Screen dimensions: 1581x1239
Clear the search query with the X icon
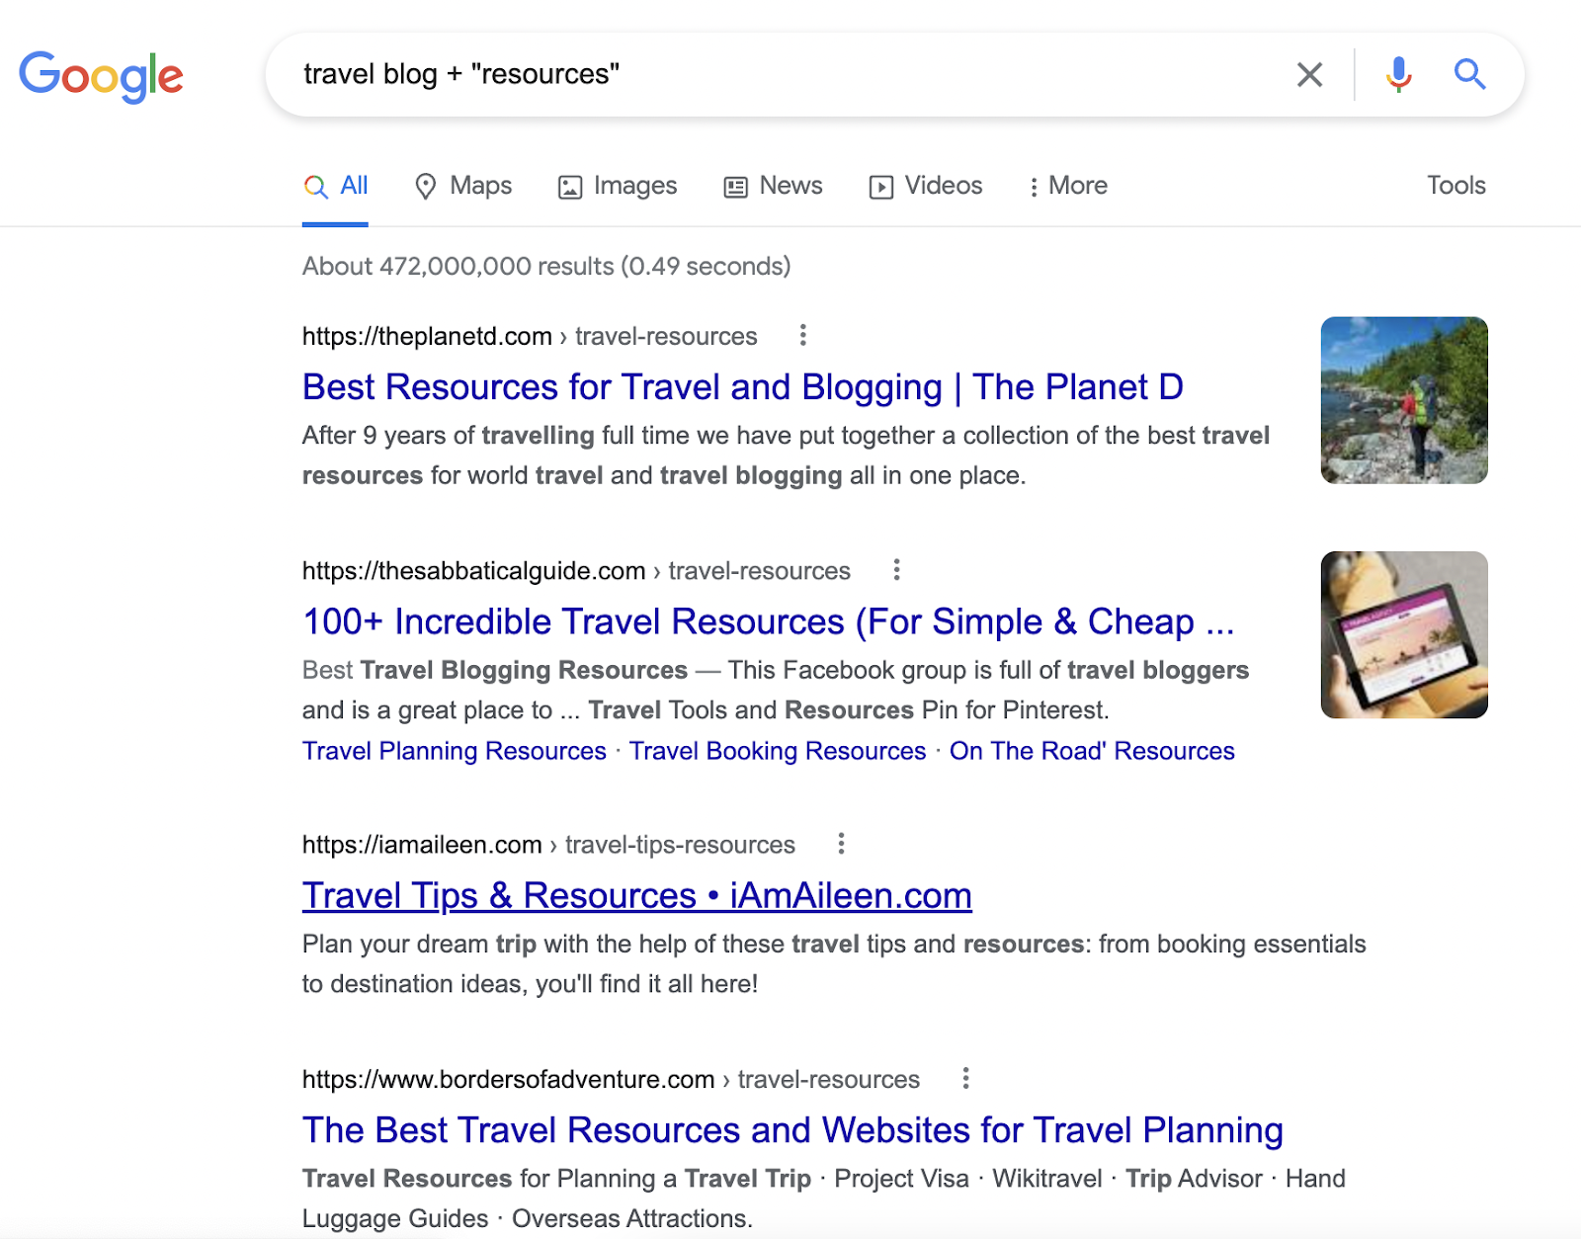pos(1309,74)
